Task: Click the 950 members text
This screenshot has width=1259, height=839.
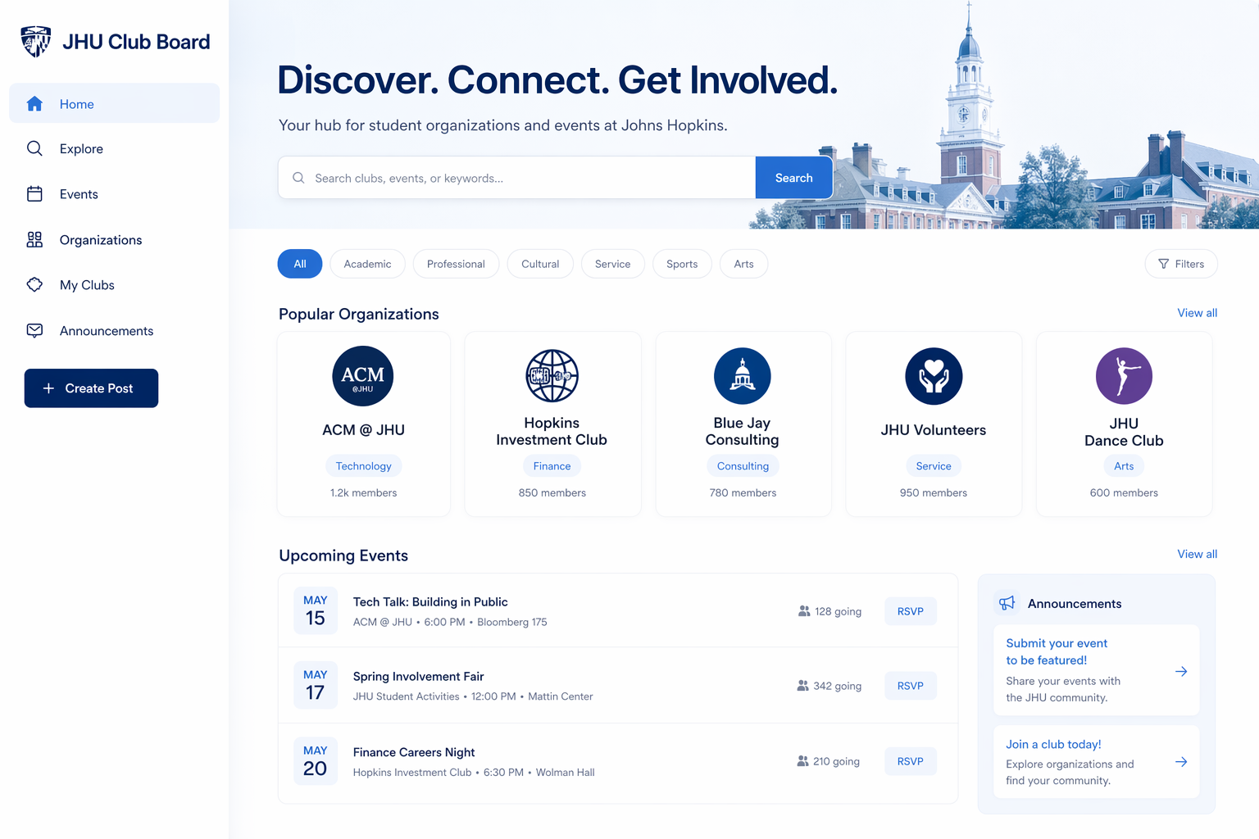Action: 934,492
